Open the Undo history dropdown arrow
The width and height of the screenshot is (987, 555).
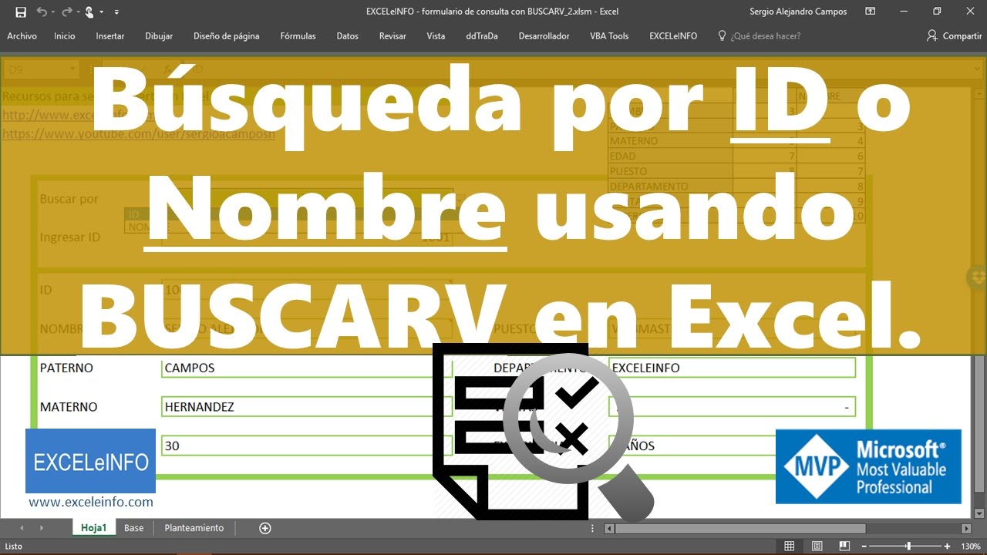click(x=52, y=12)
